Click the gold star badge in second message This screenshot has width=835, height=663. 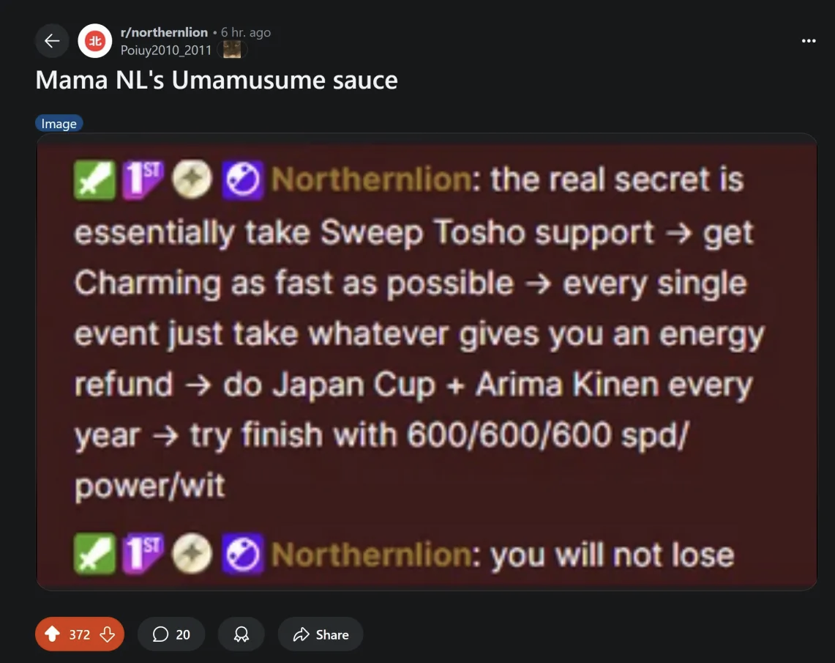point(192,553)
